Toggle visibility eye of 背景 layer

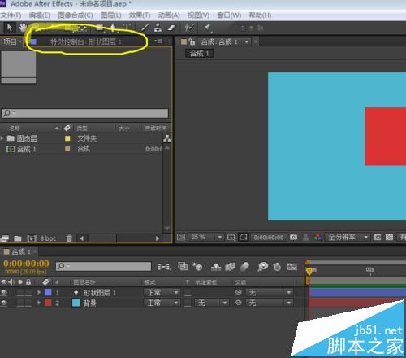click(x=4, y=303)
